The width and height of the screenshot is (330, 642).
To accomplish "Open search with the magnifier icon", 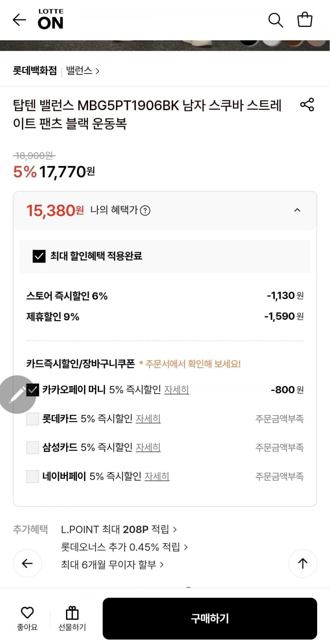I will click(x=275, y=20).
